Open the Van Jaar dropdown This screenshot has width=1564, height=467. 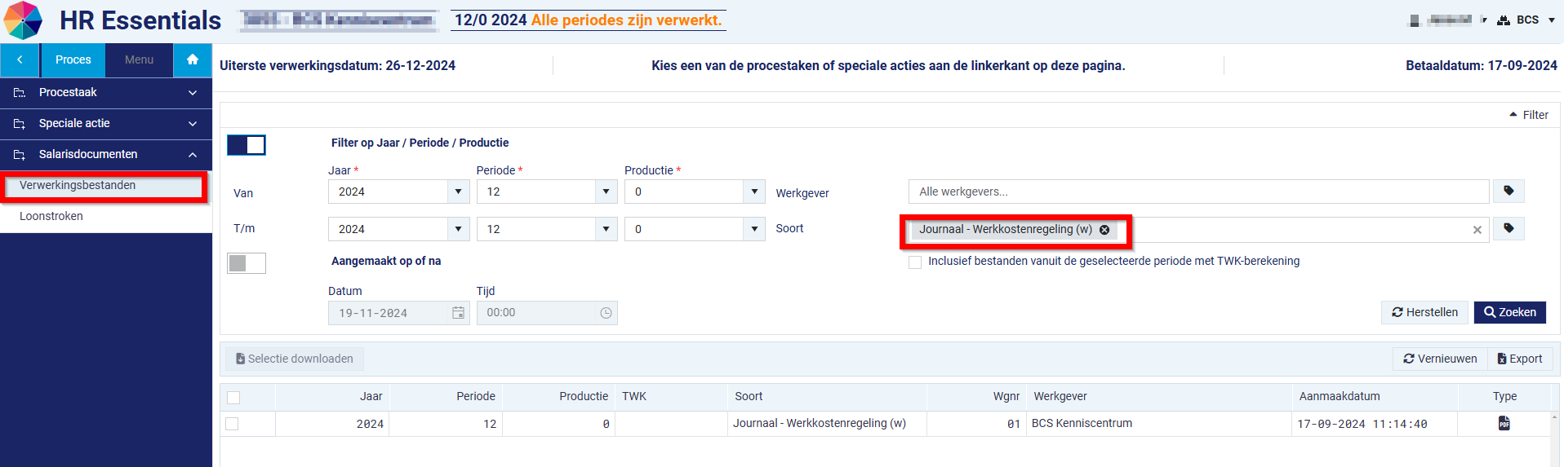pos(398,192)
